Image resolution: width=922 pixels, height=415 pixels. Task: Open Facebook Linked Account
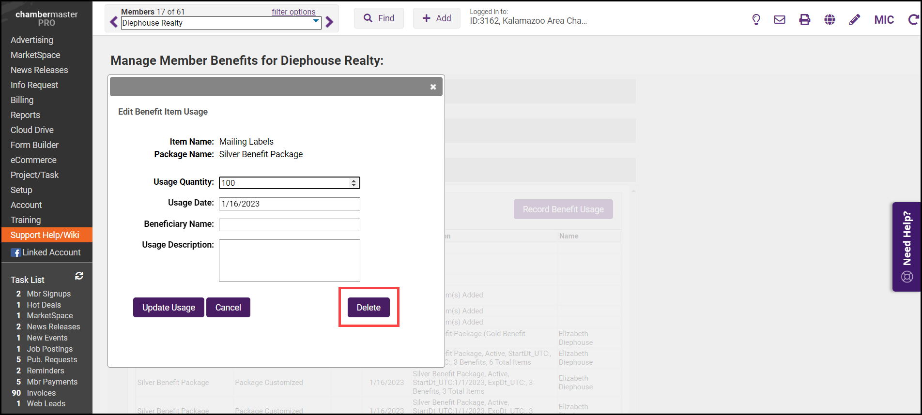(x=46, y=252)
